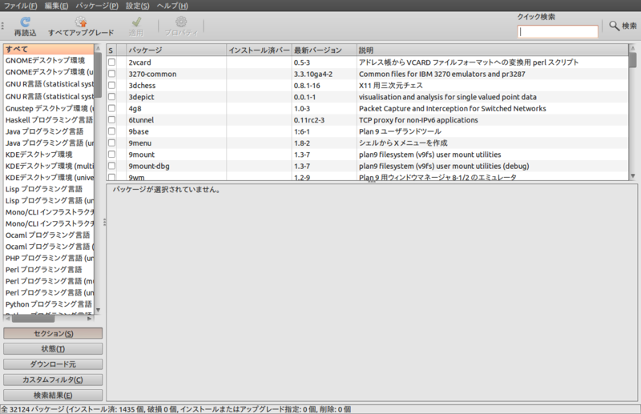
Task: Toggle the checkbox for package 2vcard
Action: 111,62
